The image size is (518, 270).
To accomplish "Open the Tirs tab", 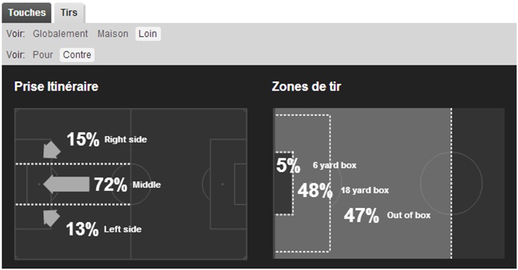I will (69, 13).
